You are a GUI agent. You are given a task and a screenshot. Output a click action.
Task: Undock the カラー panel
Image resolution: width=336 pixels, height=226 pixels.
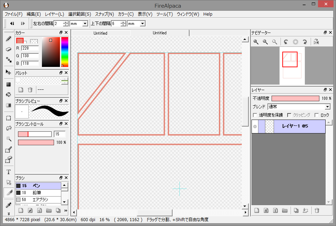(x=61, y=33)
